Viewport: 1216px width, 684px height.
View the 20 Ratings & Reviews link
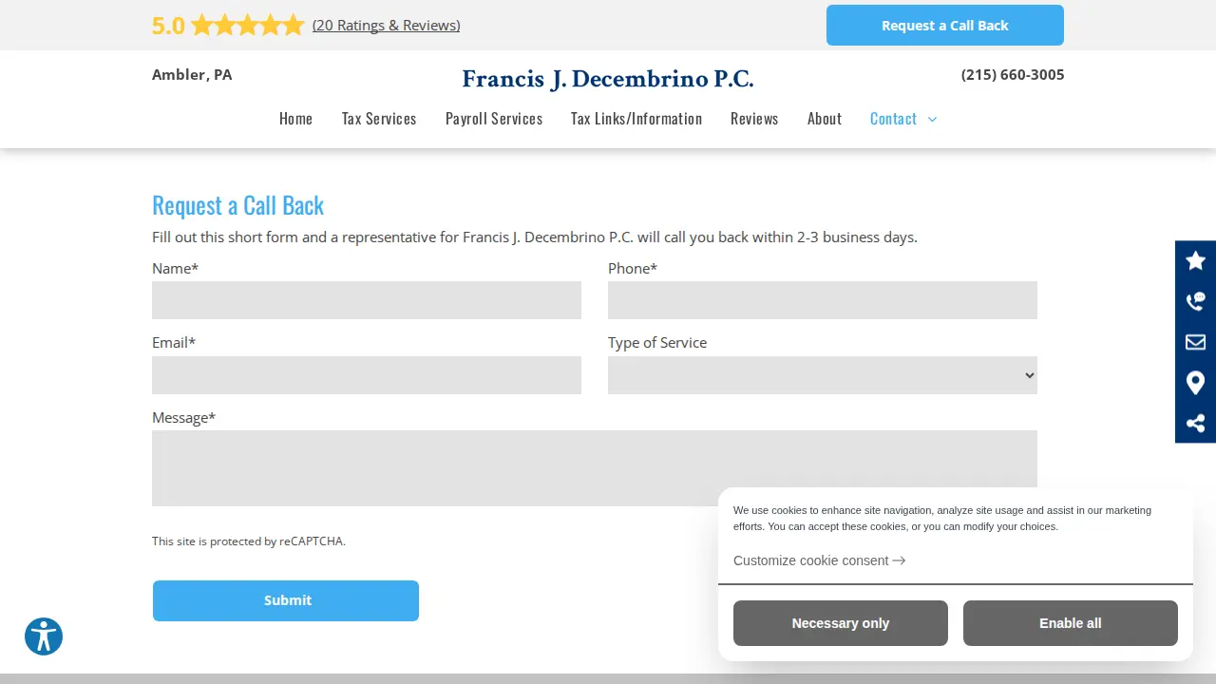coord(386,26)
